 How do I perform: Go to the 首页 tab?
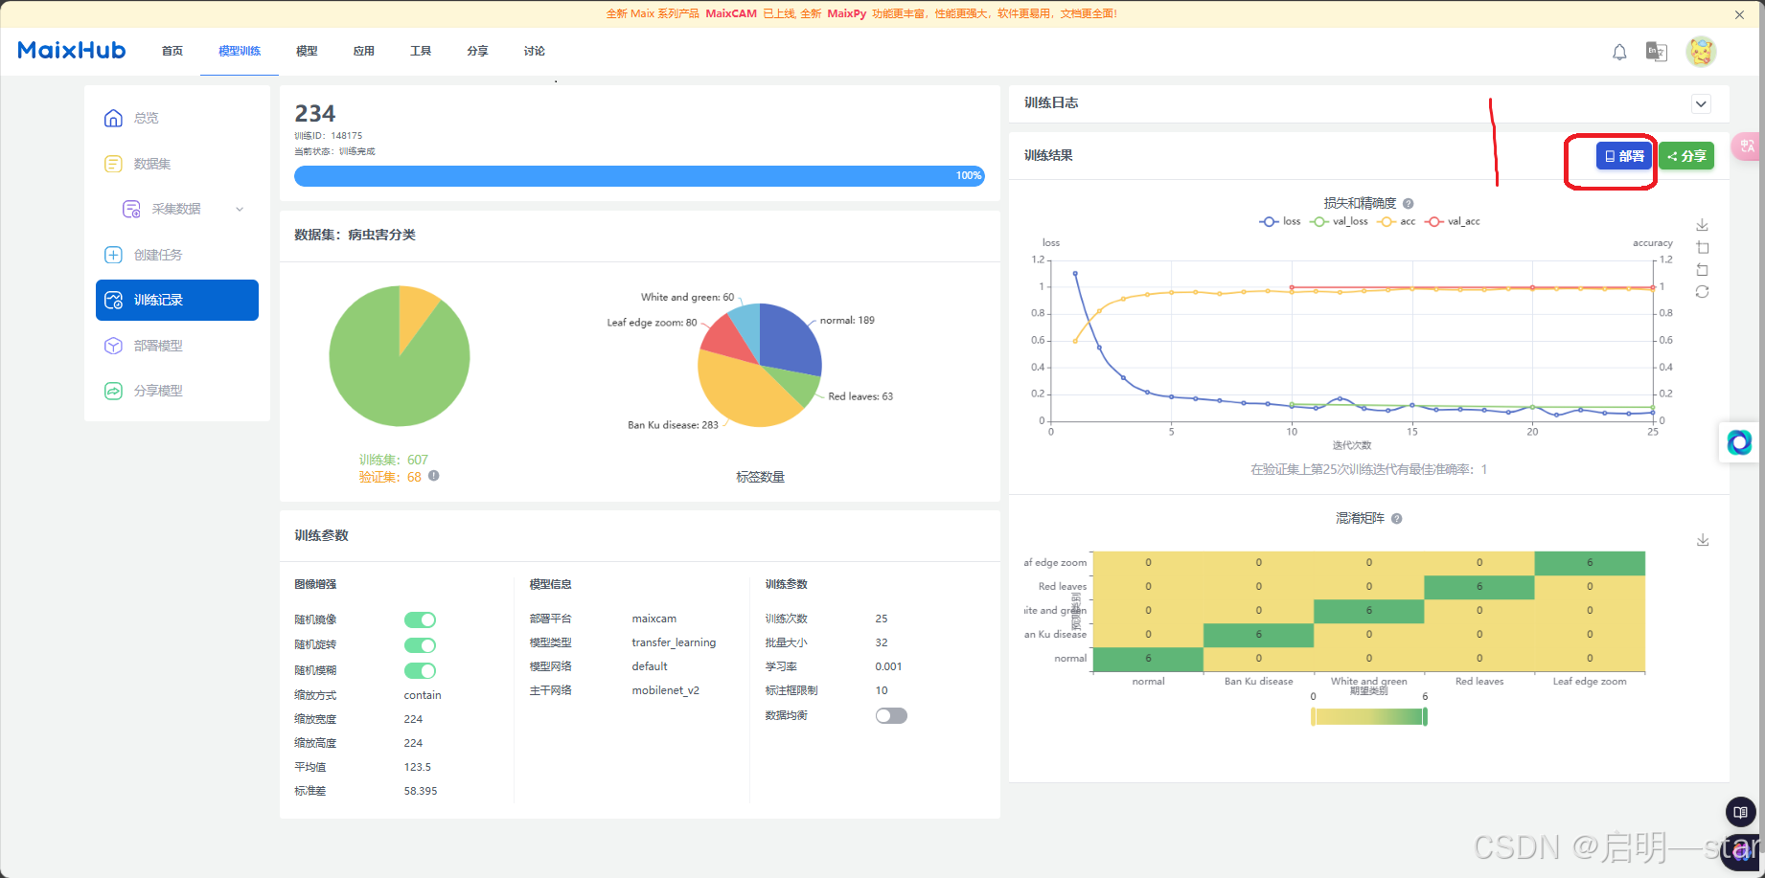tap(172, 51)
